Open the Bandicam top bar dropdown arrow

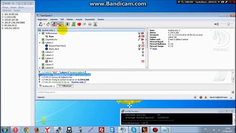coord(219,2)
